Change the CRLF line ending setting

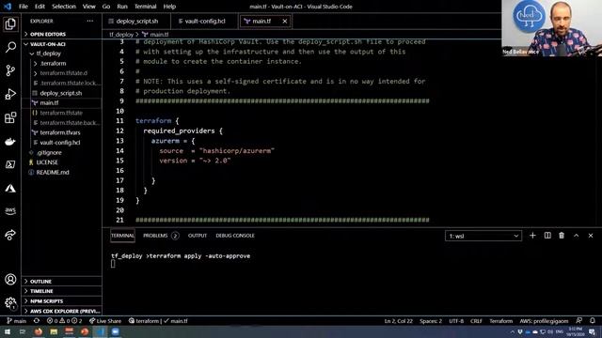(x=476, y=321)
